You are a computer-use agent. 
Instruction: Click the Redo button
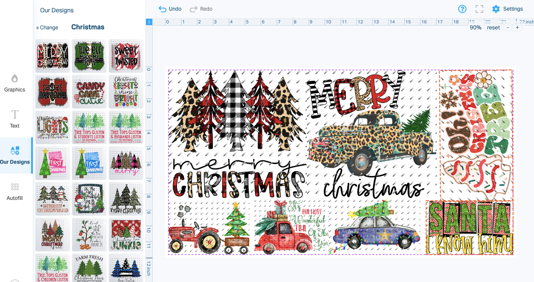pyautogui.click(x=201, y=9)
